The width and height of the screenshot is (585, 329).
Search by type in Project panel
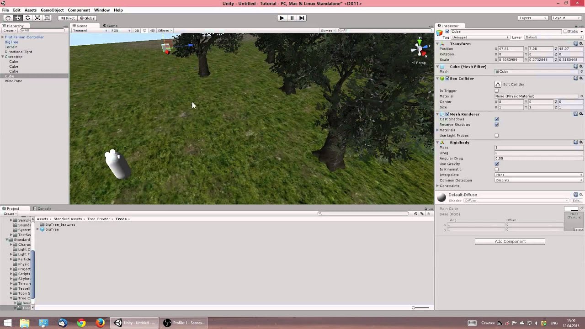coord(415,213)
